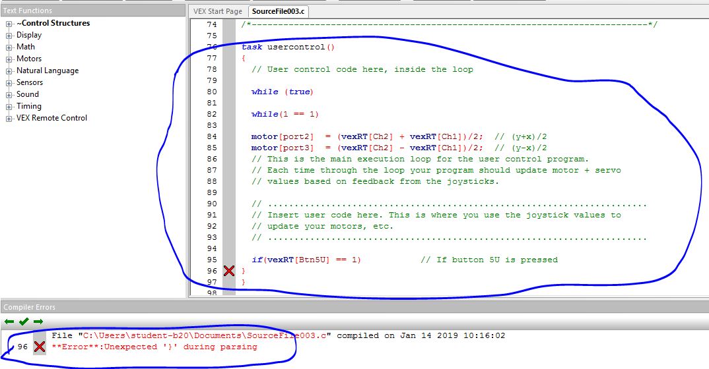Expand the Math tree node

[x=9, y=47]
